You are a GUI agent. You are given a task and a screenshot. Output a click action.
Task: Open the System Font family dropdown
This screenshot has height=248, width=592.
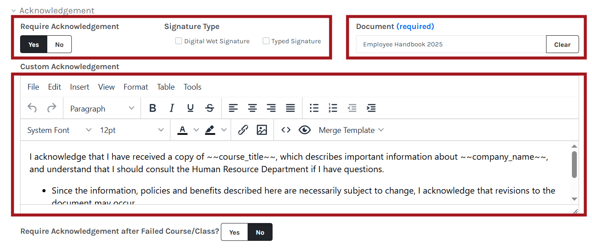tap(59, 130)
